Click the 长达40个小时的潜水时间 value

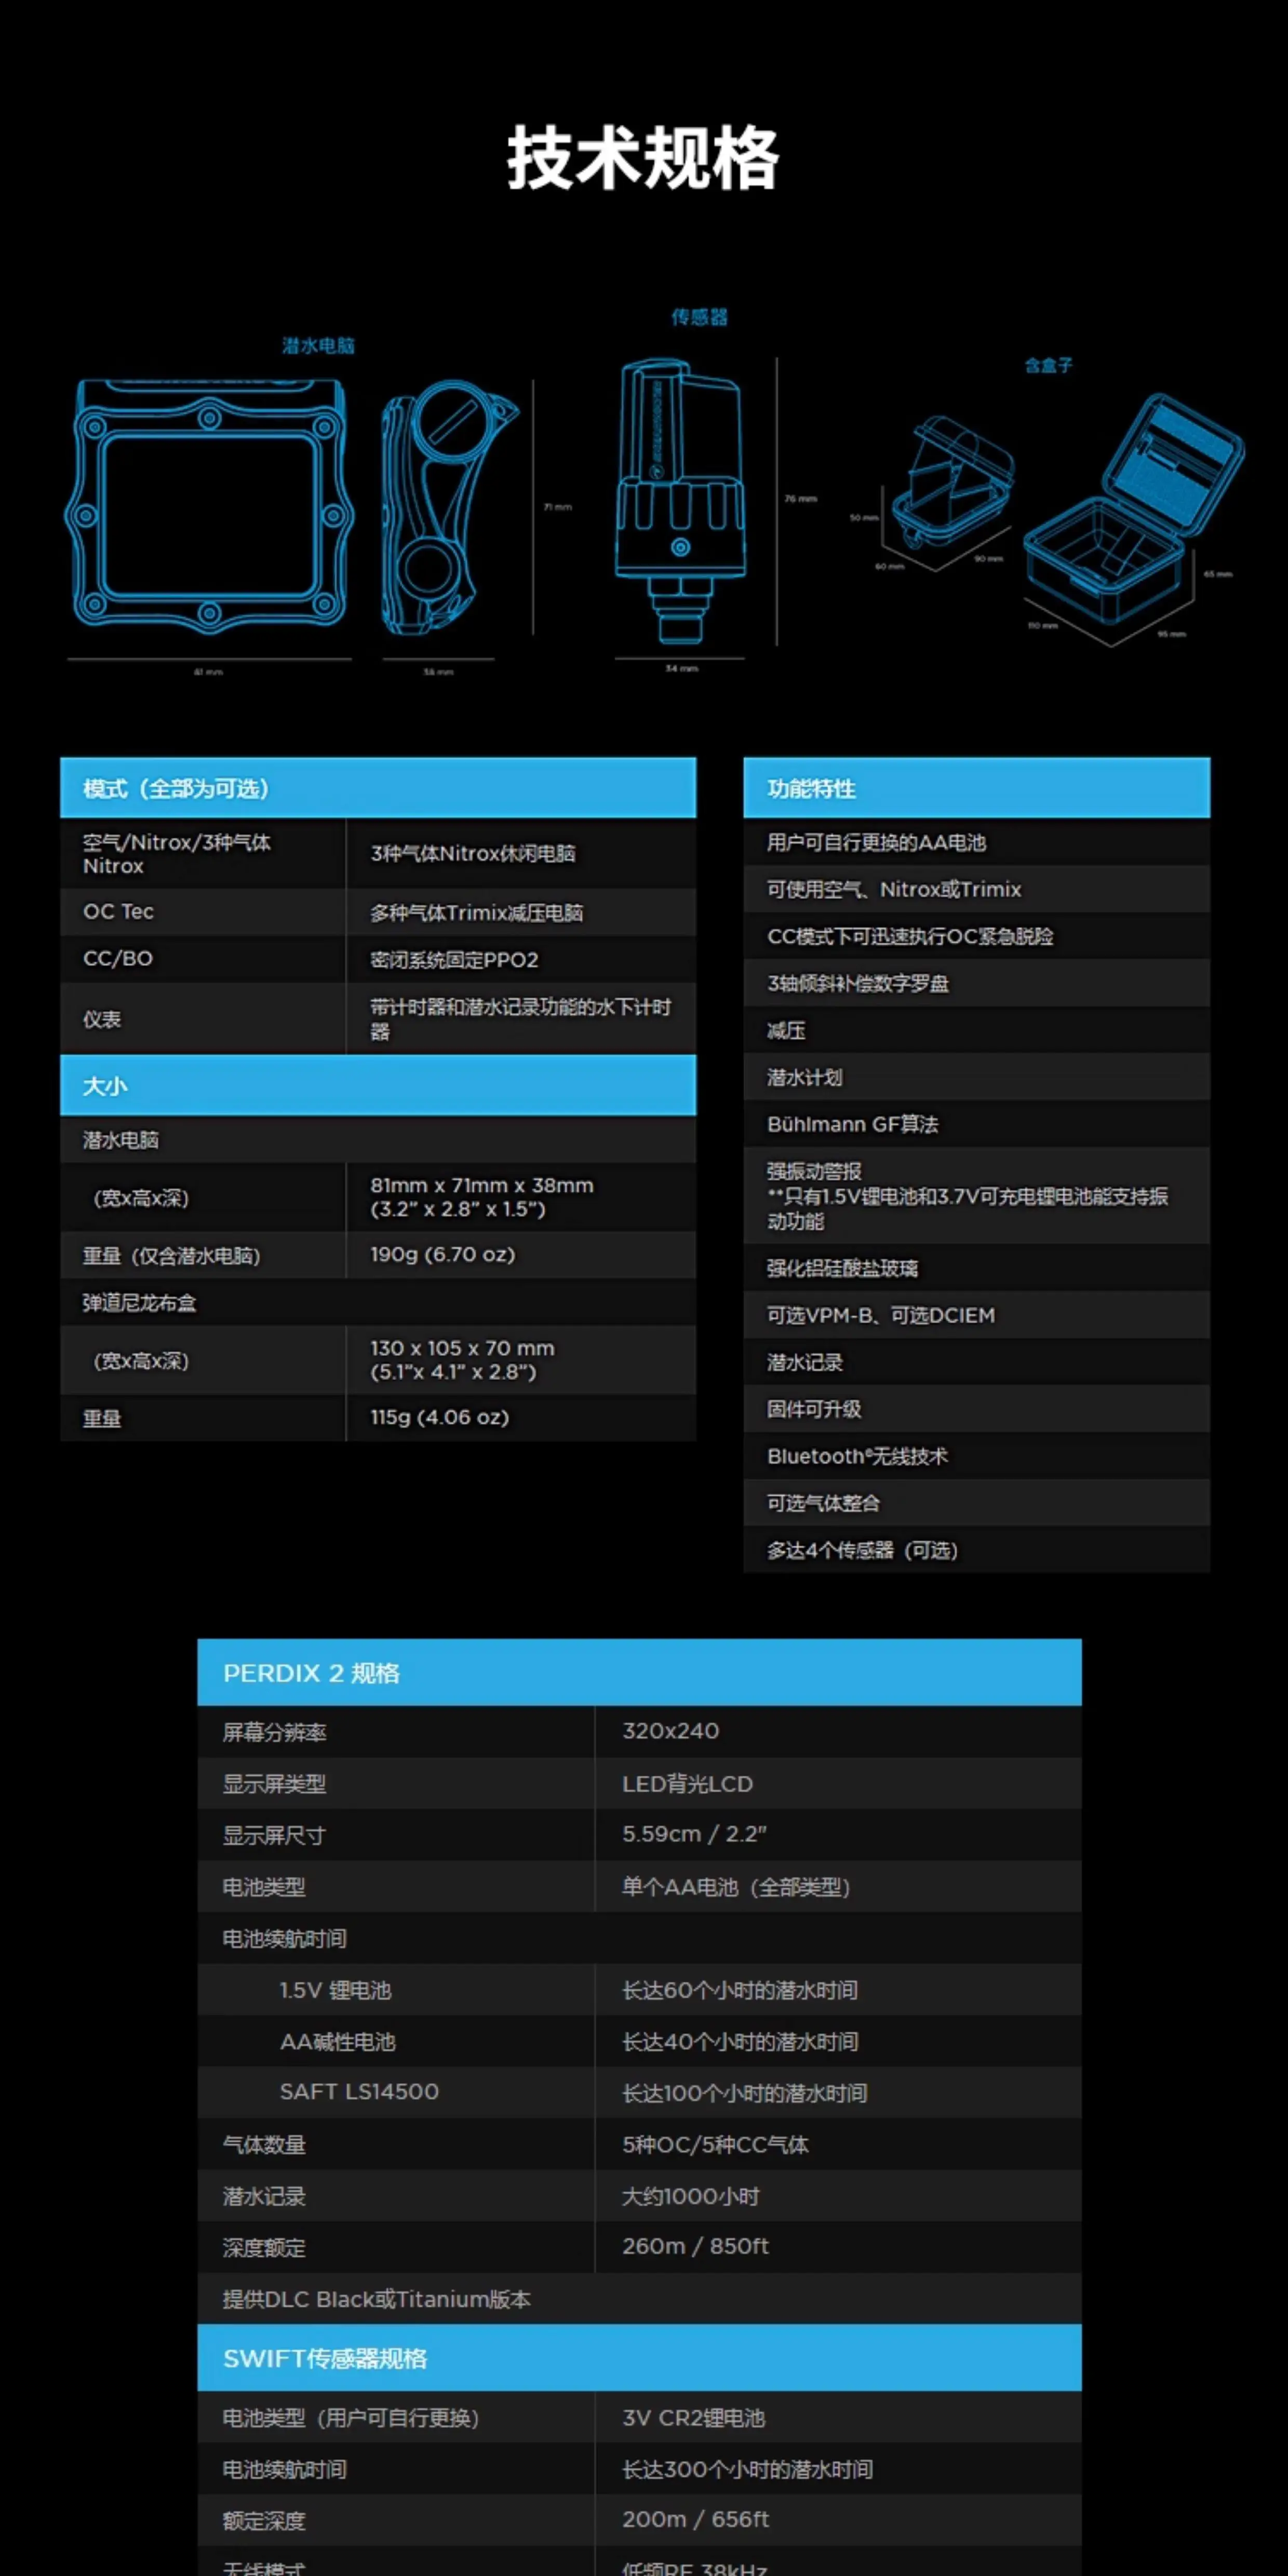point(740,2042)
